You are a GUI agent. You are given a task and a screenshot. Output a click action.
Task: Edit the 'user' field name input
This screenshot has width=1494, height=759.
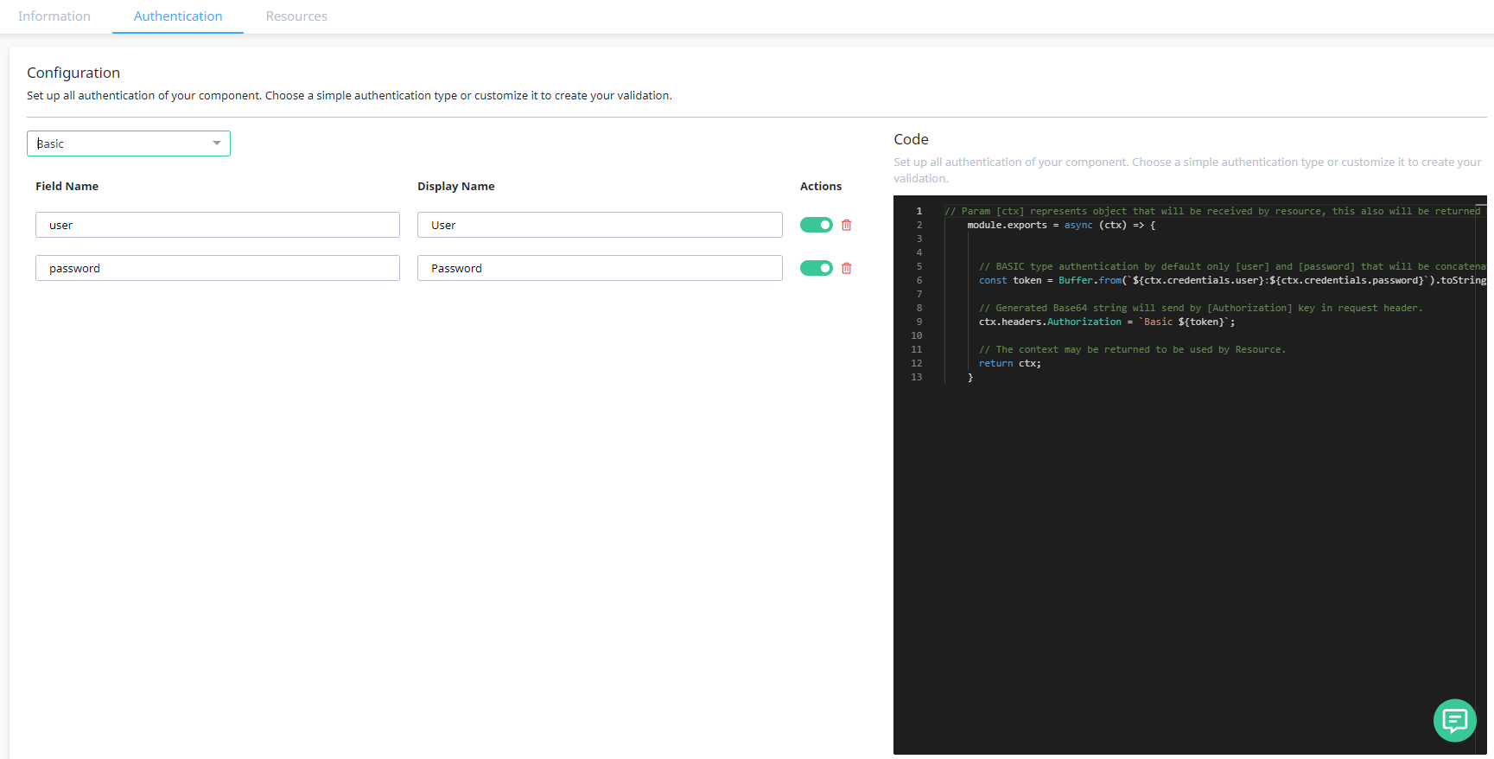[218, 225]
